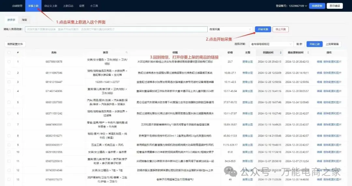The width and height of the screenshot is (352, 186).
Task: Click the 停止采集 button
Action: tap(280, 29)
